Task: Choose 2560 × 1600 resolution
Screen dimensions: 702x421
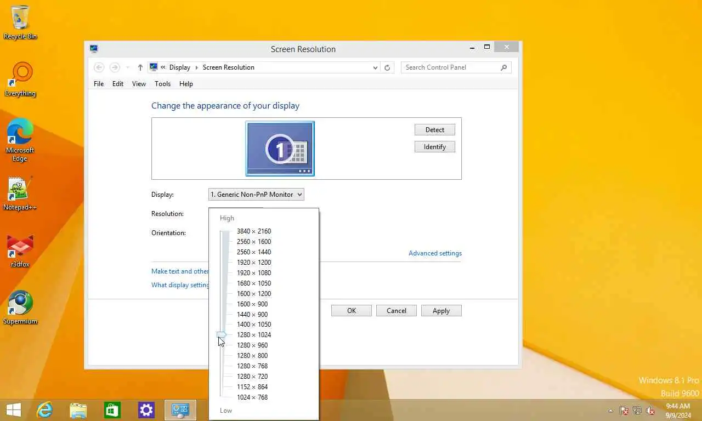Action: click(254, 242)
